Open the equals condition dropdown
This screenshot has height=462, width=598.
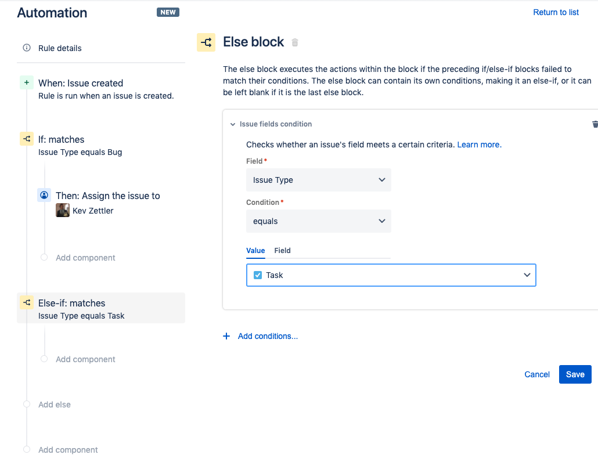318,221
